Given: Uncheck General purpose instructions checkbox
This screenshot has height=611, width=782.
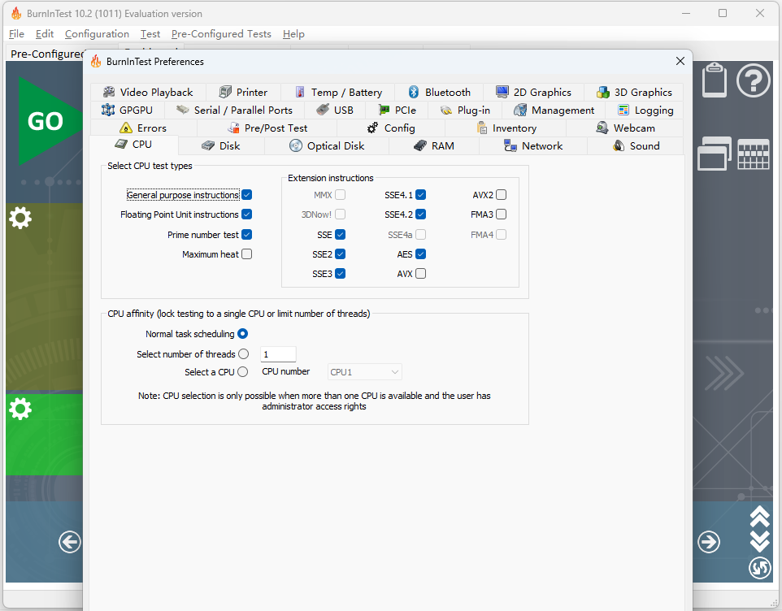Looking at the screenshot, I should pos(247,195).
